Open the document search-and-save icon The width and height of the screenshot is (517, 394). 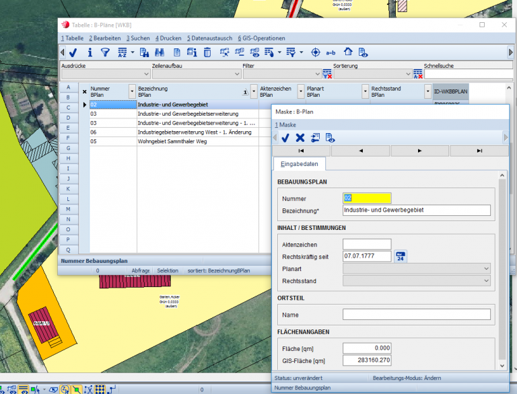click(144, 52)
